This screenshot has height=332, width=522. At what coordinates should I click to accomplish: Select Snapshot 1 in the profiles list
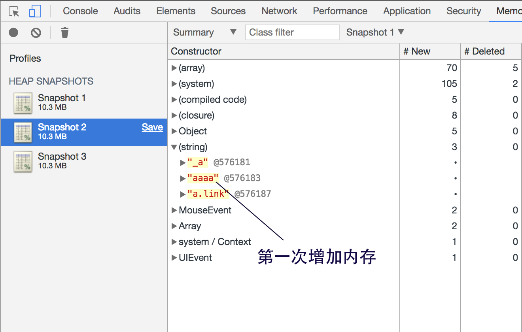pyautogui.click(x=83, y=103)
